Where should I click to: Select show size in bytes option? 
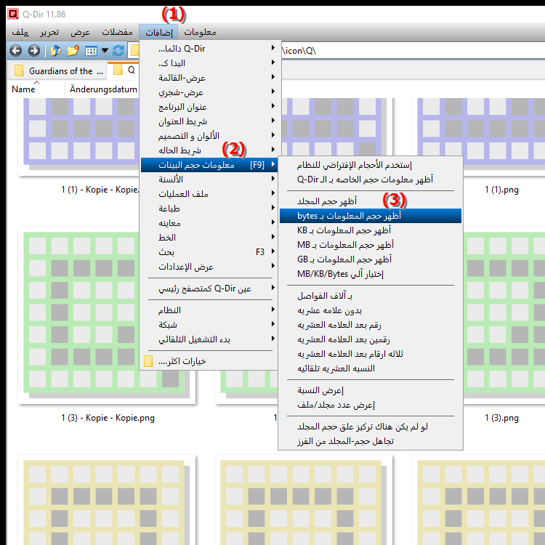point(371,216)
